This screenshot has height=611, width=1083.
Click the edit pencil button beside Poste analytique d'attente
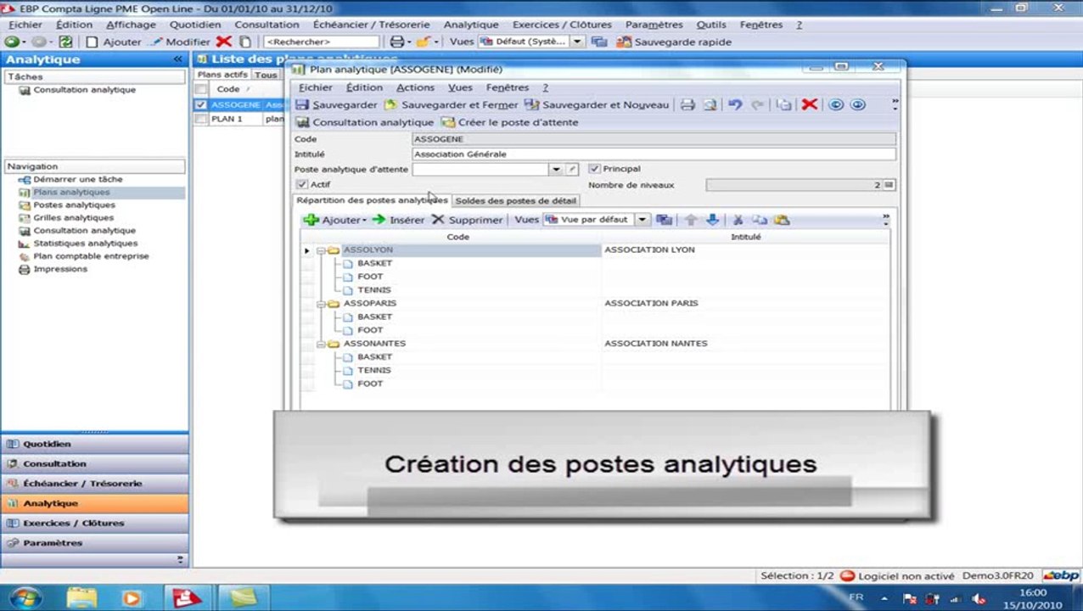tap(572, 169)
